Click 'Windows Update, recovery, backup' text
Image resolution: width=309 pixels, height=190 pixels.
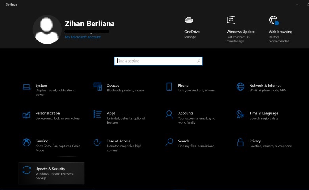(55, 176)
